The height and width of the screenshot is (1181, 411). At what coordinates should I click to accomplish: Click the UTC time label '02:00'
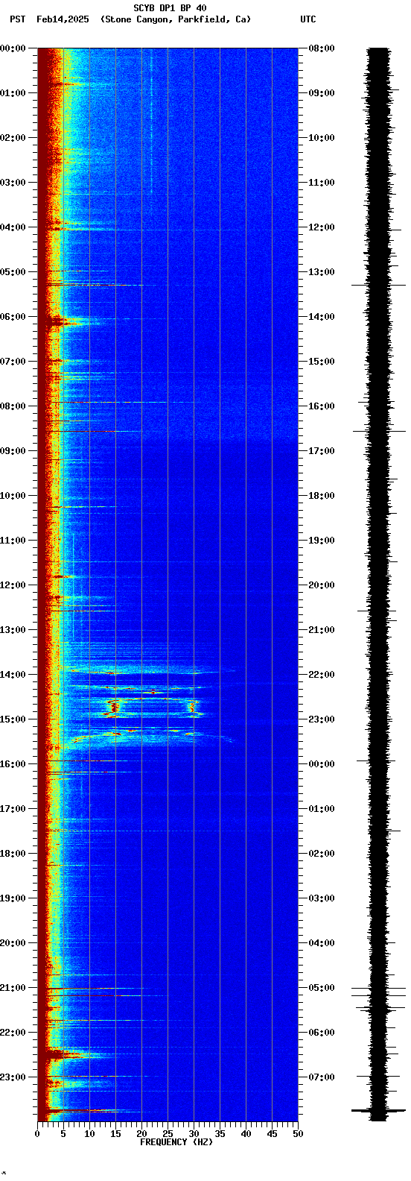click(x=322, y=854)
